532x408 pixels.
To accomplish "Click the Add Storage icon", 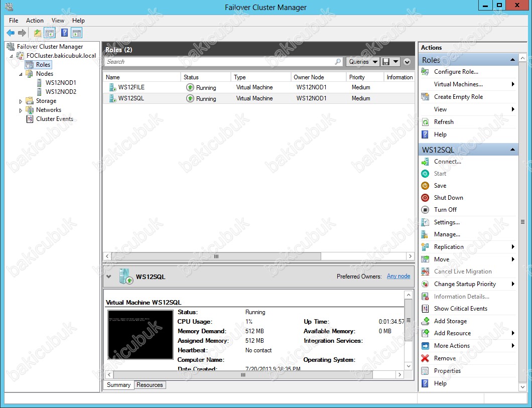I will 425,321.
